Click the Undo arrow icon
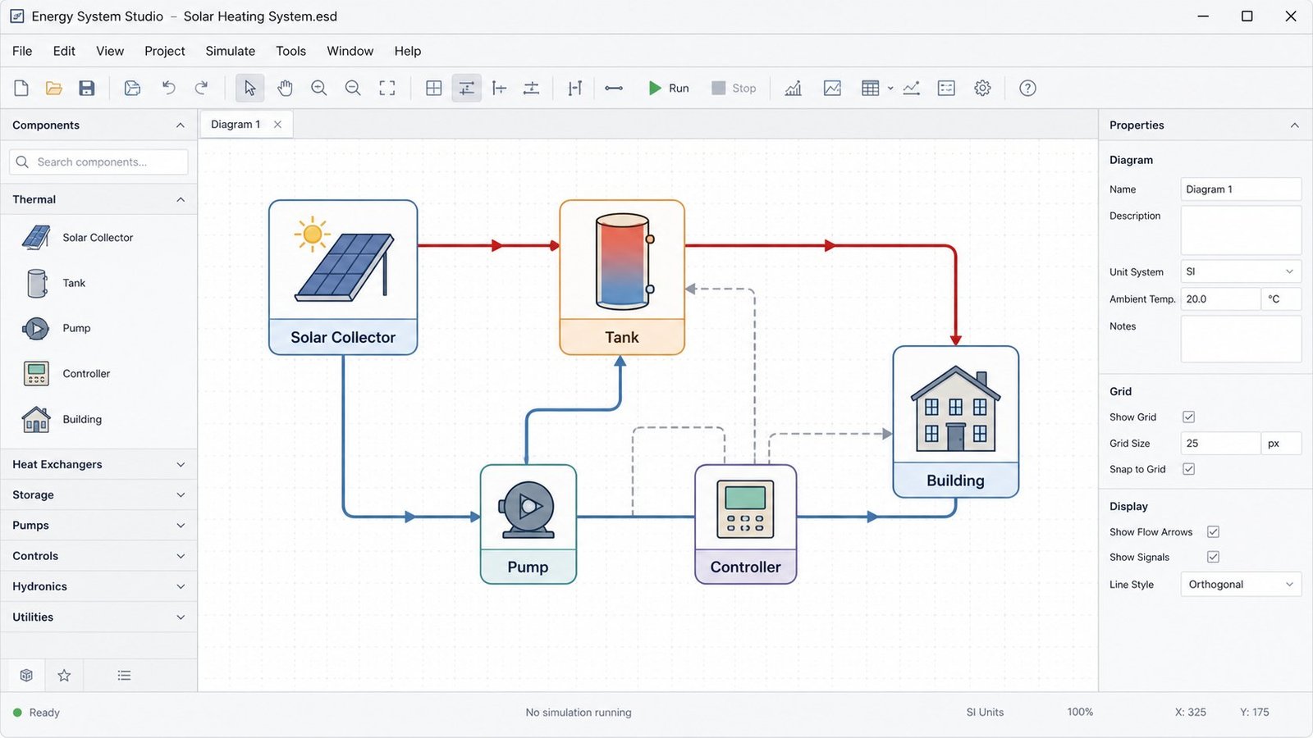Screen dimensions: 1313x738 click(x=169, y=88)
